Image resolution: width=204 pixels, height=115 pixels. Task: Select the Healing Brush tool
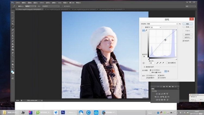pyautogui.click(x=13, y=30)
